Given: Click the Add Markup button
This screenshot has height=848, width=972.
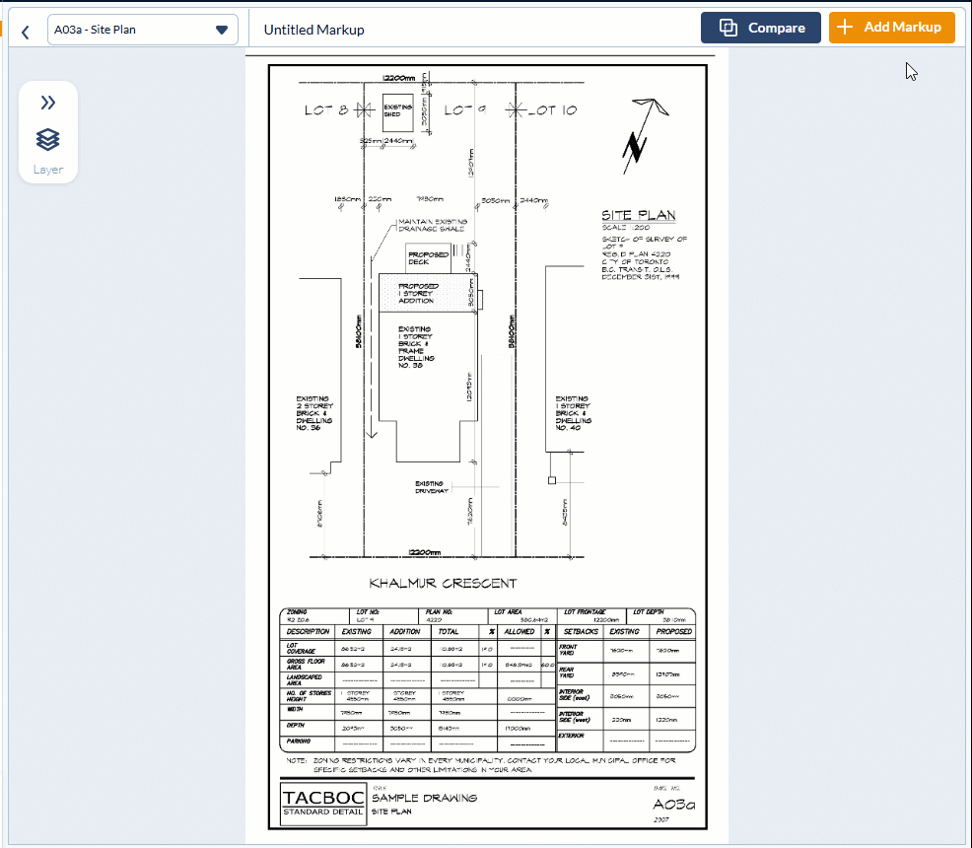Looking at the screenshot, I should point(891,28).
